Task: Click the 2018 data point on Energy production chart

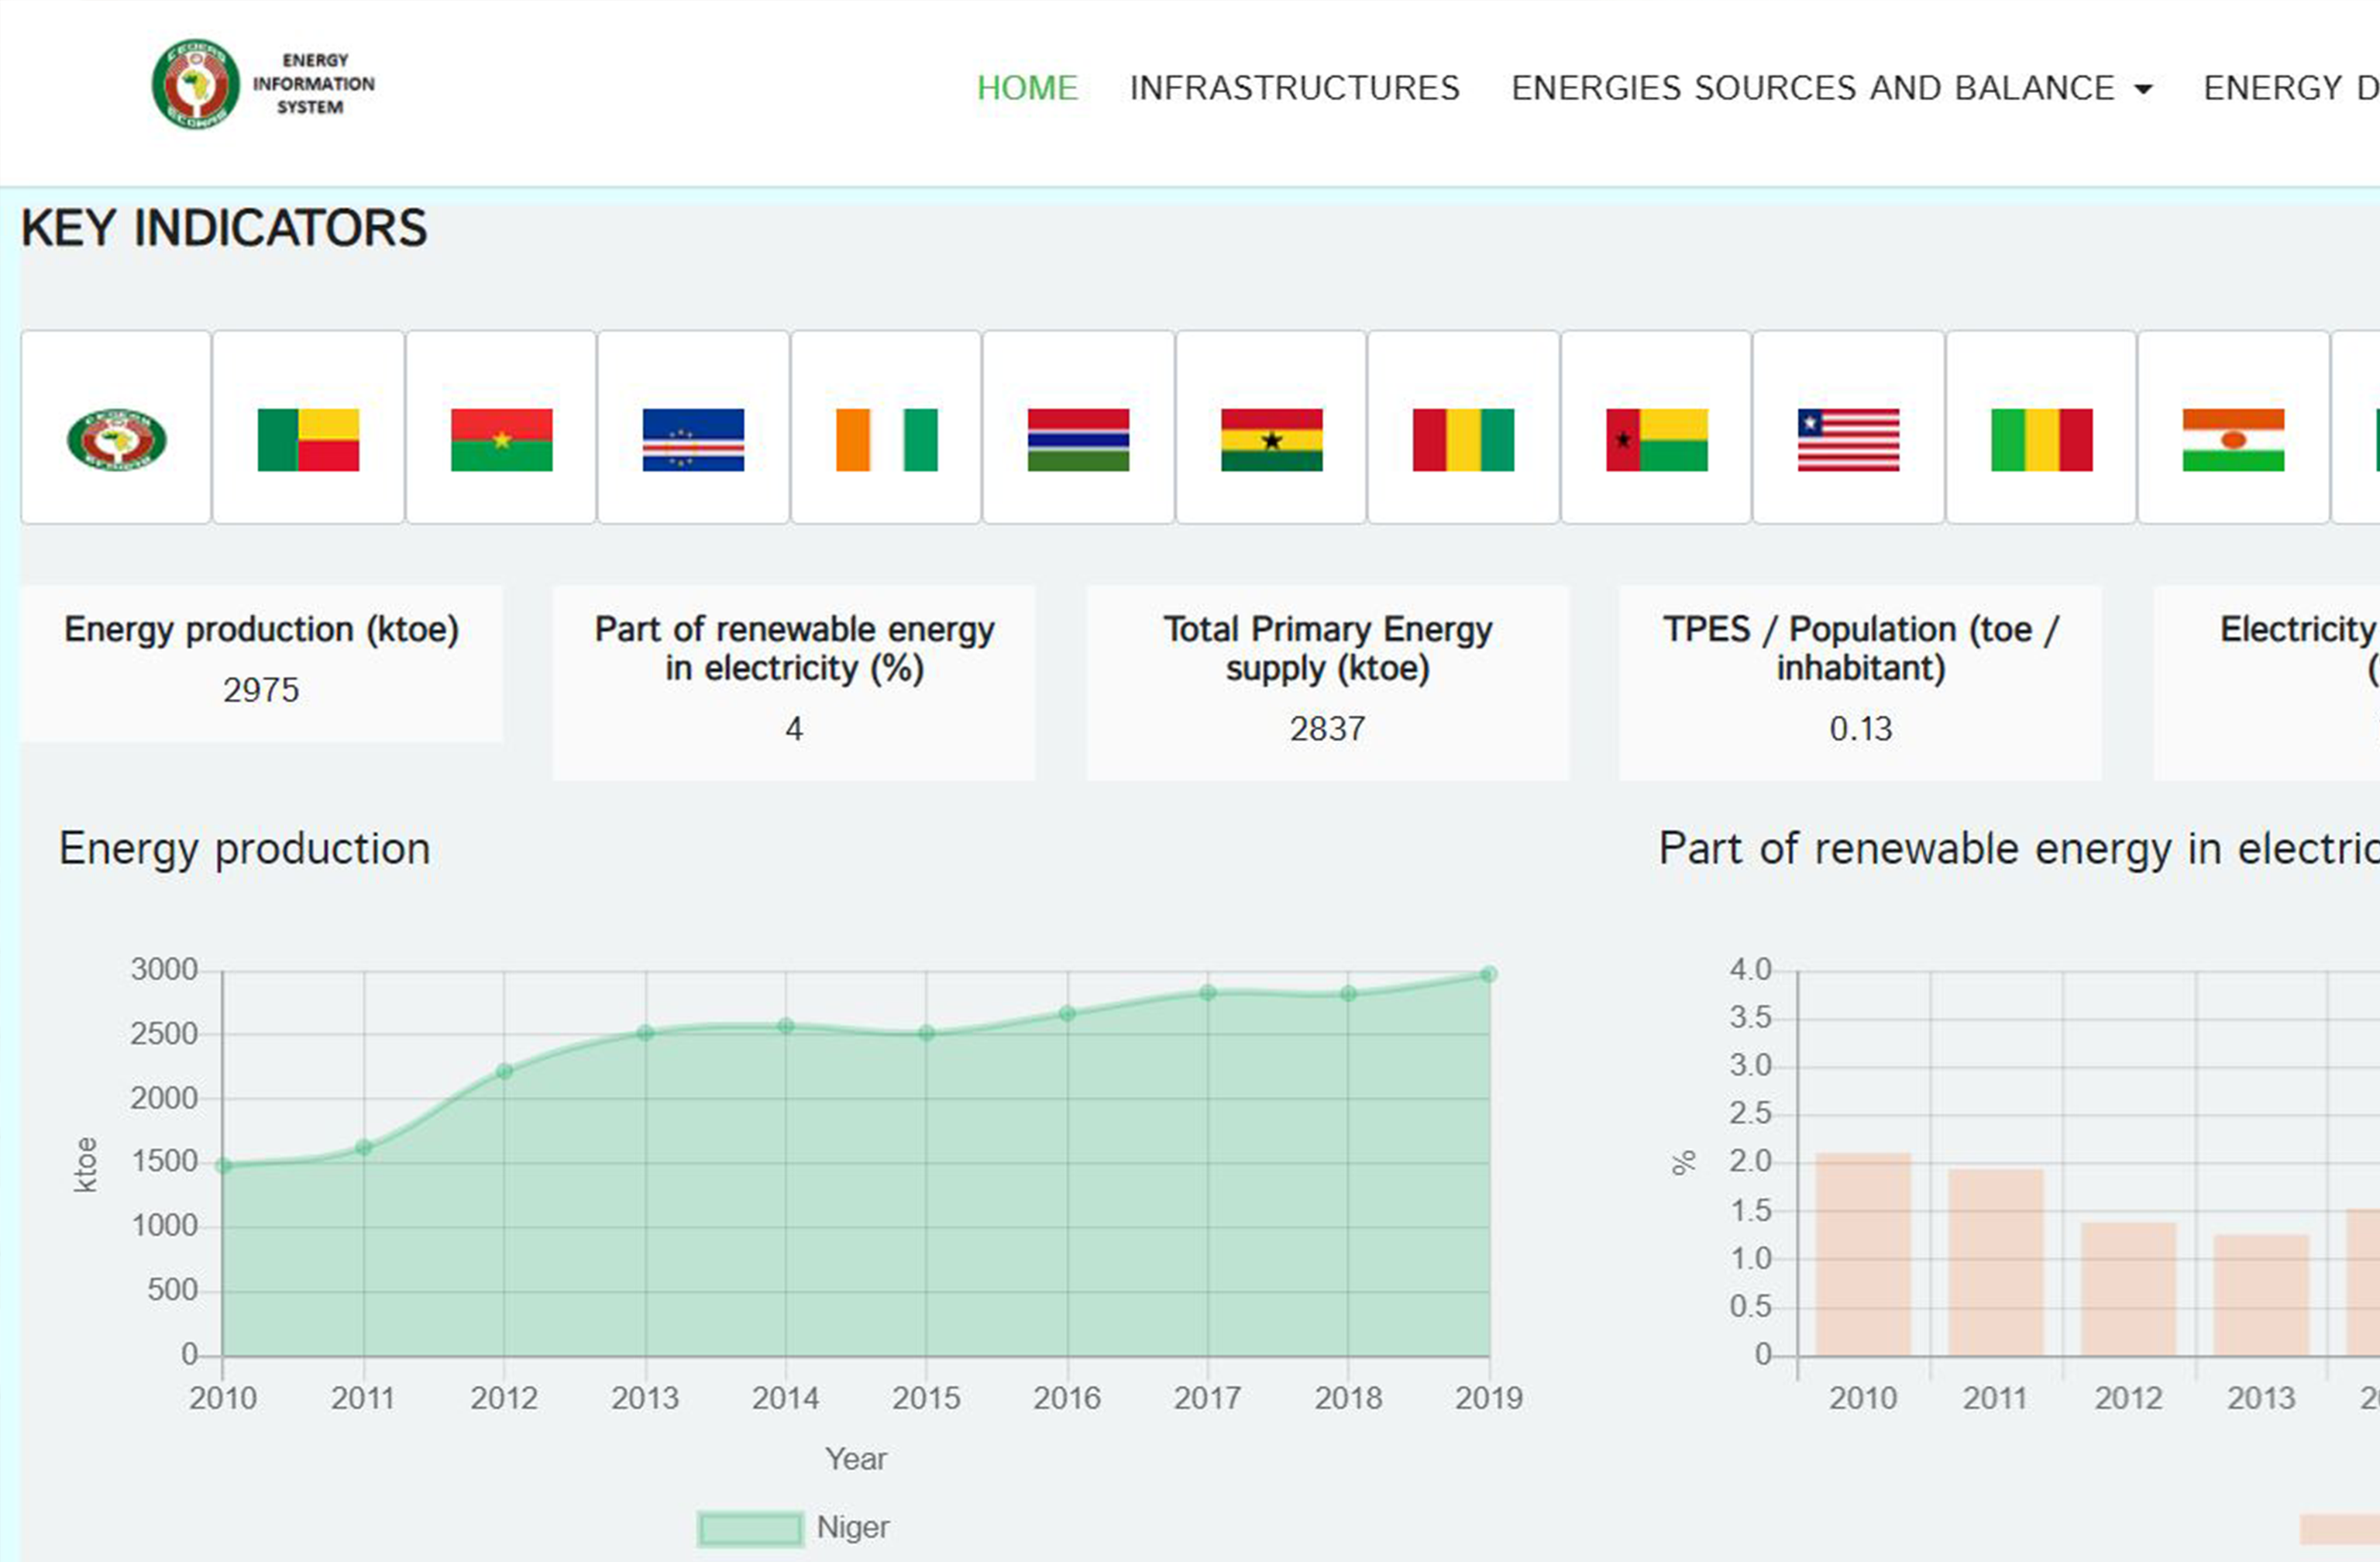Action: [x=1349, y=994]
